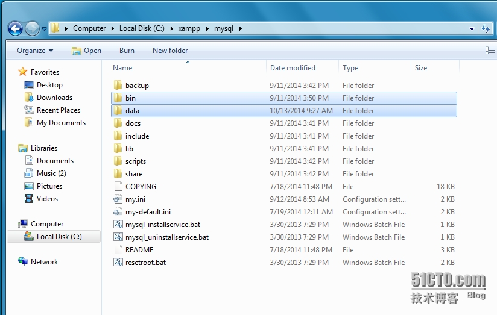Select Favorites star in navigation pane
Screen dimensions: 497x315
[22, 72]
